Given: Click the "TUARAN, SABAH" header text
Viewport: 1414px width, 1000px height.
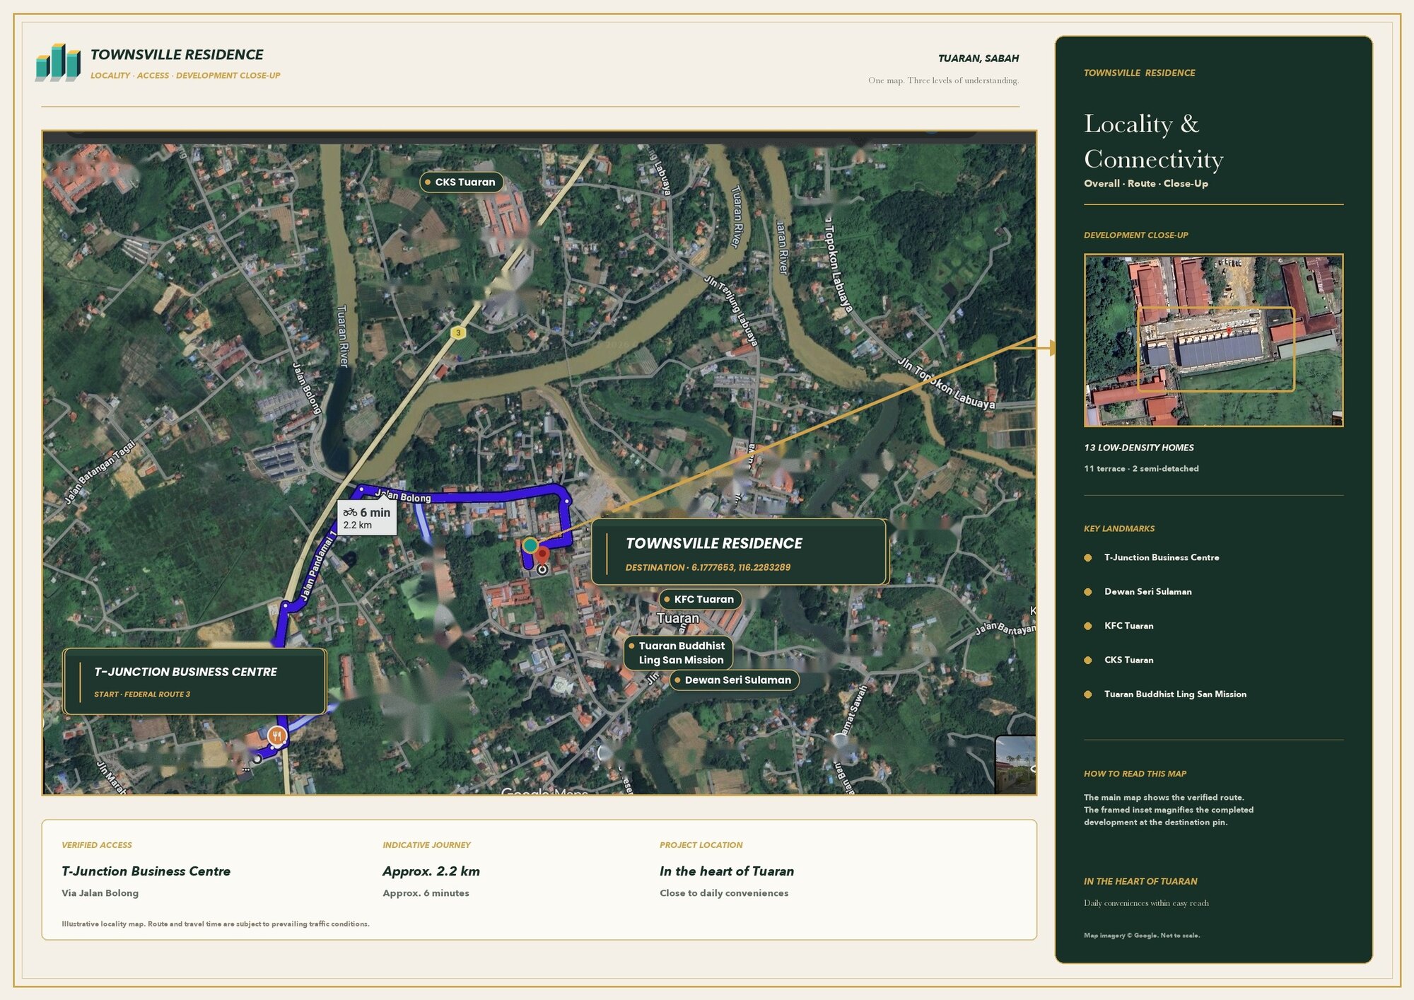Looking at the screenshot, I should 978,59.
